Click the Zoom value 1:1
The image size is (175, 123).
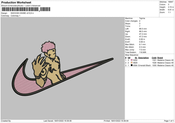pos(169,12)
